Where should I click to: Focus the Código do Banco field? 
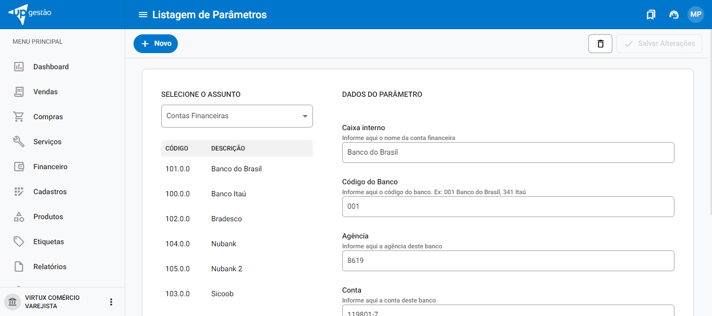(x=508, y=207)
